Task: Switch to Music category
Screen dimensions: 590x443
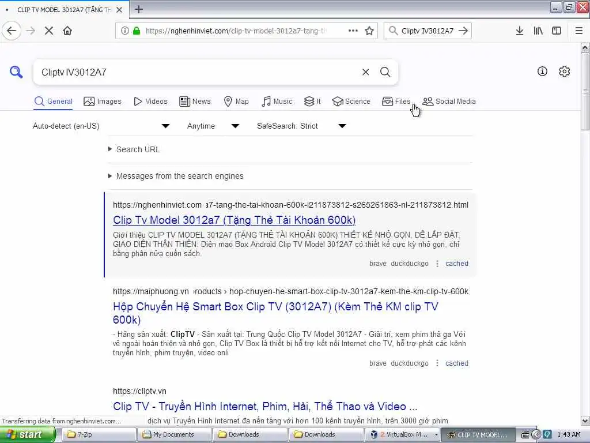Action: (x=277, y=102)
